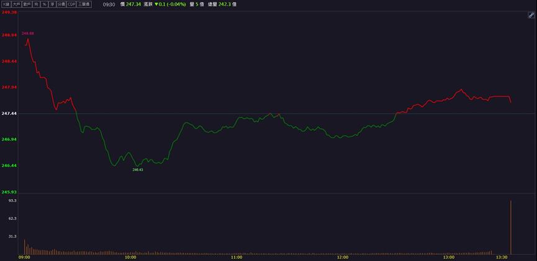This screenshot has height=261, width=537.
Task: Click the price value 247.34
Action: pyautogui.click(x=133, y=4)
